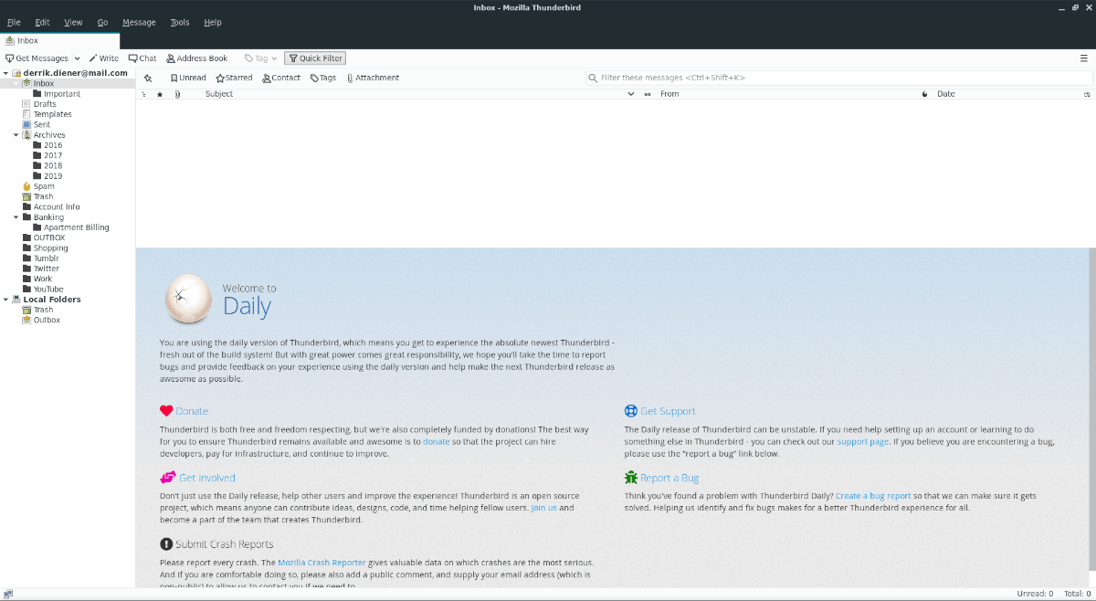Collapse the Archives folder tree
This screenshot has width=1096, height=601.
coord(16,135)
